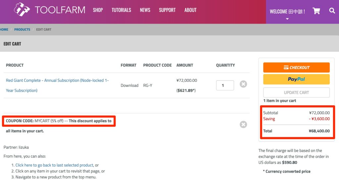Click '* Currency converted price' note
339x182 pixels.
(286, 171)
